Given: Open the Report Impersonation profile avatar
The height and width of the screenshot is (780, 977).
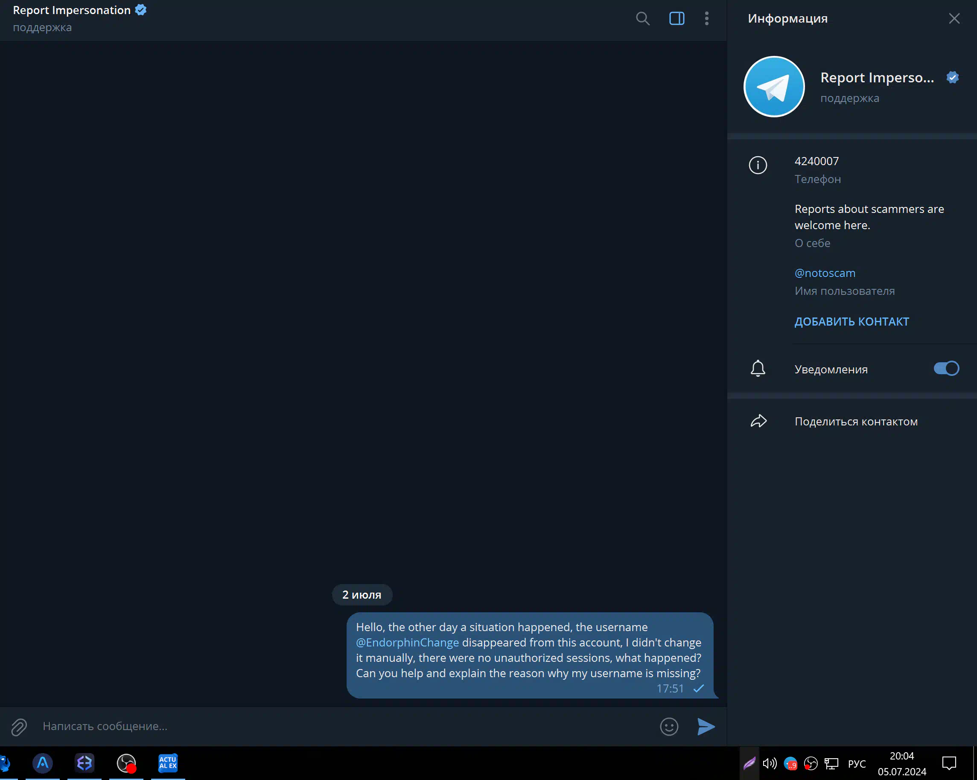Looking at the screenshot, I should tap(774, 87).
